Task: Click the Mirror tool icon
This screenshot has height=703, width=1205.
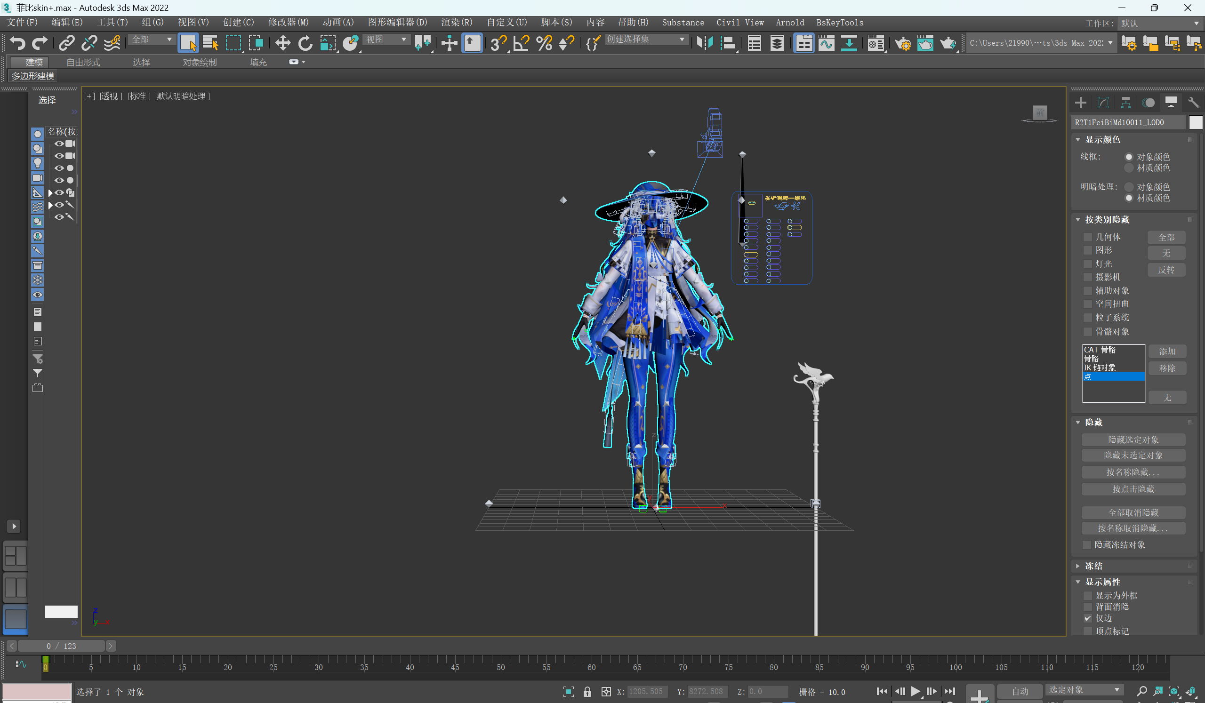Action: coord(704,43)
